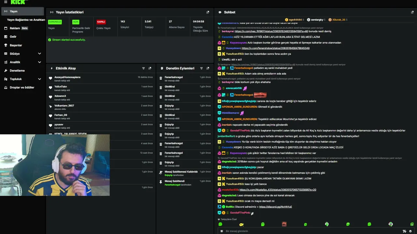Open the chat emoji picker
417x234 pixels.
410,231
